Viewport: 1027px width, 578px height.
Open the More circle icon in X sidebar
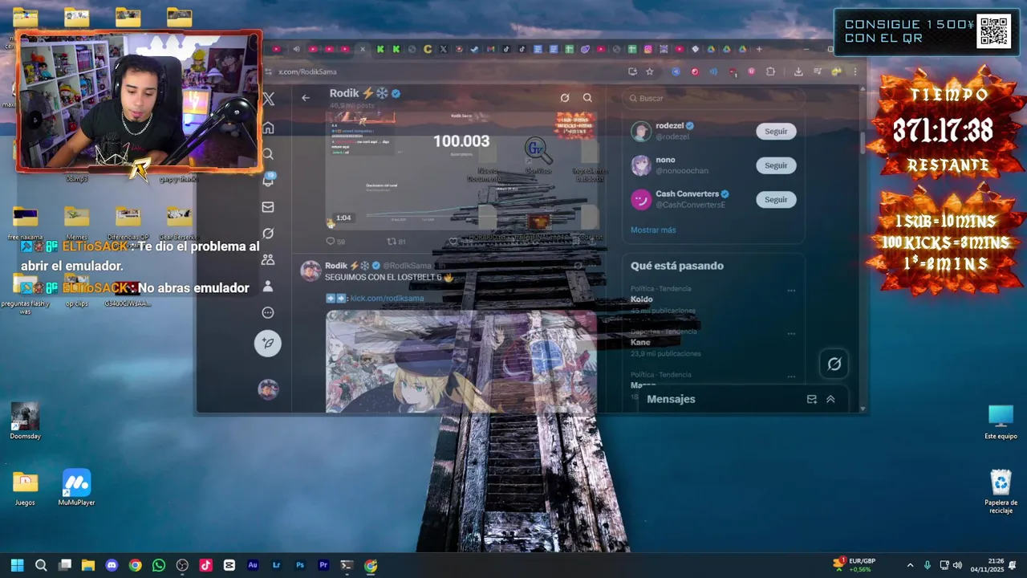pyautogui.click(x=268, y=313)
